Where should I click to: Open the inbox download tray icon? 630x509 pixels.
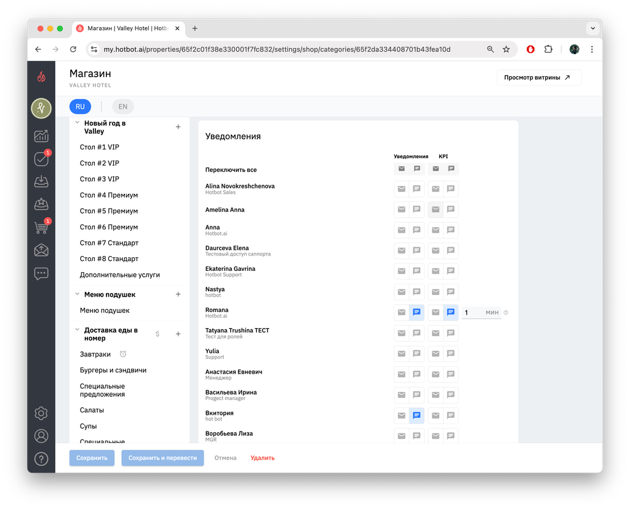tap(41, 182)
